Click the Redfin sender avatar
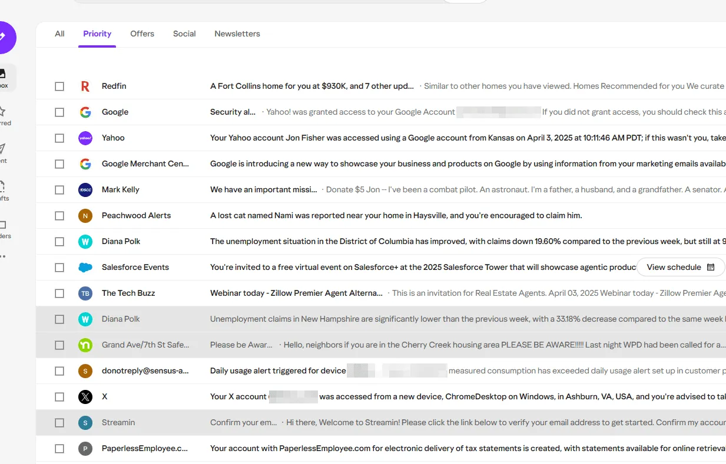 click(x=85, y=86)
